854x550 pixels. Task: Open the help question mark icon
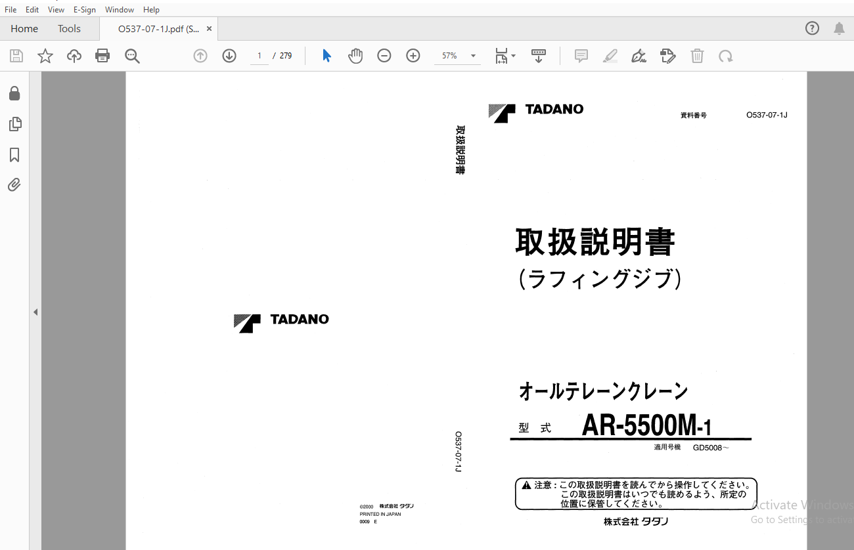[813, 28]
